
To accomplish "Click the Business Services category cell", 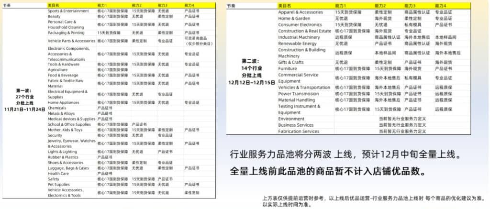I will click(x=296, y=125).
